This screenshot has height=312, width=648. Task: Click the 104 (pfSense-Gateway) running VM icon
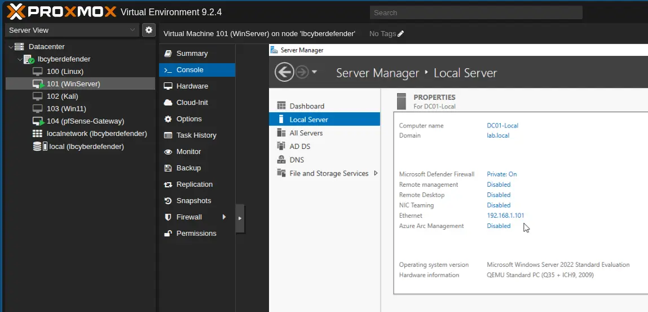[x=38, y=121]
